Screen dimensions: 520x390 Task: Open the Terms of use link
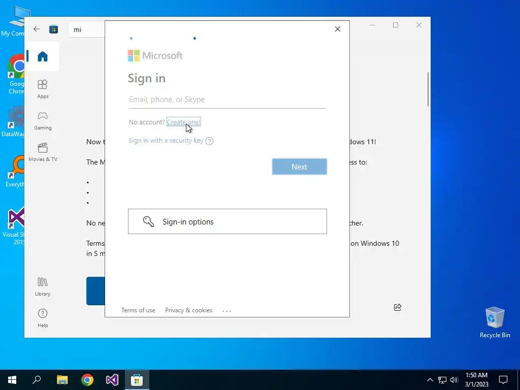[x=138, y=310]
